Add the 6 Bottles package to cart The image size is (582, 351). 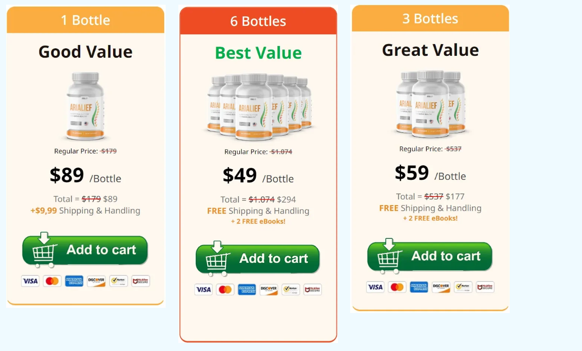point(258,259)
